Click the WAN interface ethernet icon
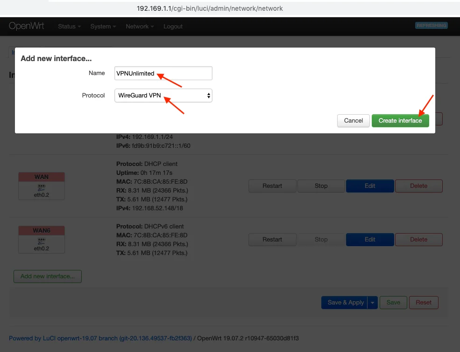Screen dimensions: 460x352 (42, 187)
